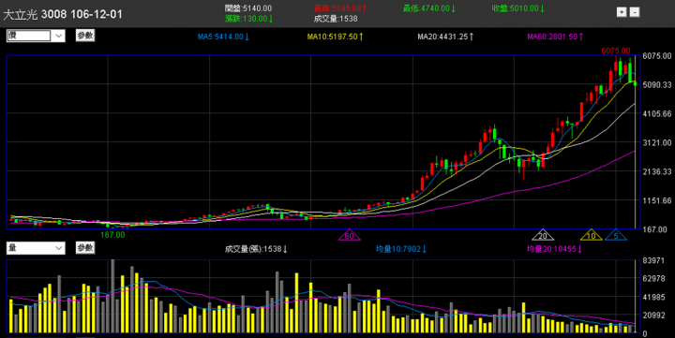
Task: Click the 最低:4740.00 low price text
Action: (x=429, y=8)
